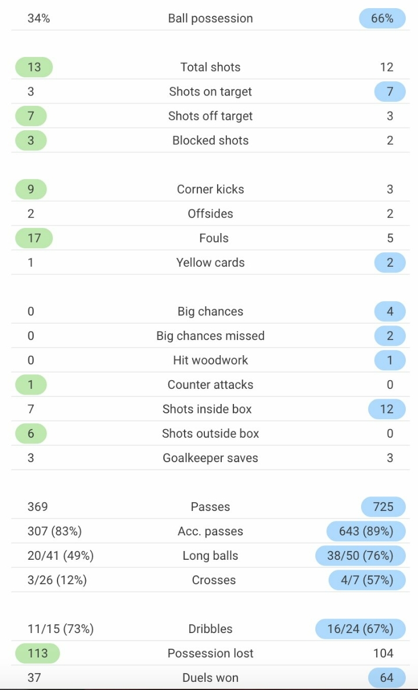Click the blue 725 passes badge
418x690 pixels.
(x=383, y=507)
